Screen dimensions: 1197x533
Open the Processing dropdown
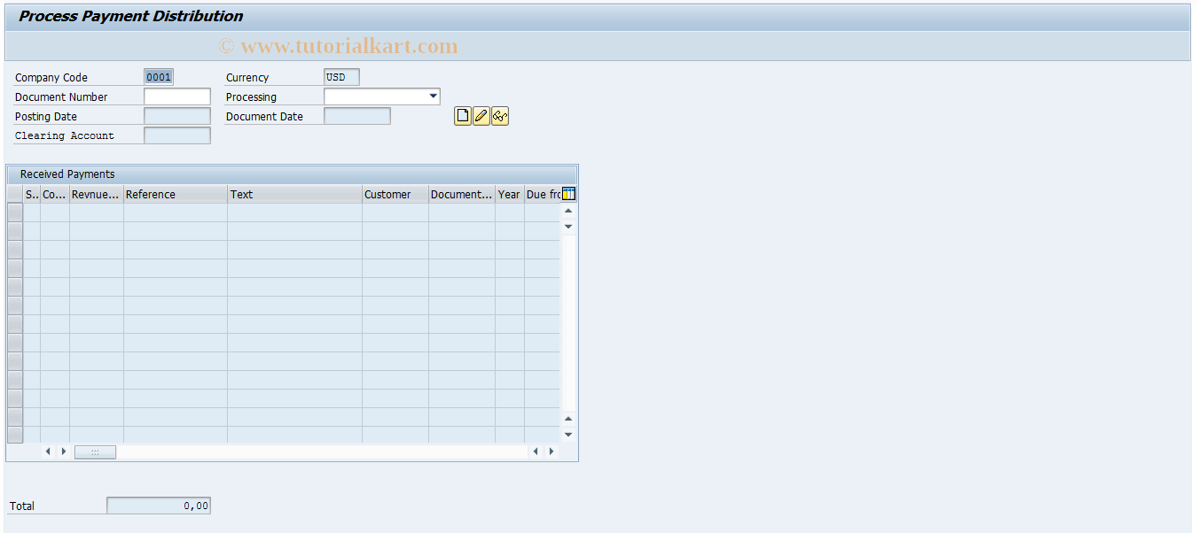pyautogui.click(x=381, y=96)
